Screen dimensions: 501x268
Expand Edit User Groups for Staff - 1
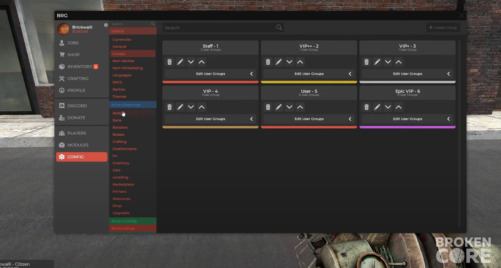coord(210,74)
